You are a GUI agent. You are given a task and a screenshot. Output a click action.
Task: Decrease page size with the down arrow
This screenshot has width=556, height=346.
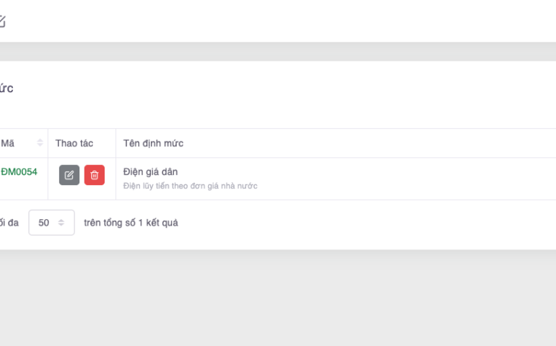tap(61, 226)
